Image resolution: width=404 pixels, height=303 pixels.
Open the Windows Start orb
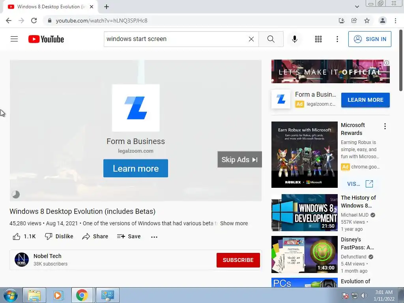pyautogui.click(x=10, y=295)
